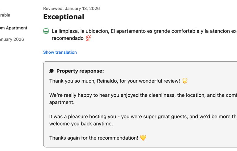Click the reviewer country text ending in rabia
The width and height of the screenshot is (237, 151).
[x=5, y=15]
